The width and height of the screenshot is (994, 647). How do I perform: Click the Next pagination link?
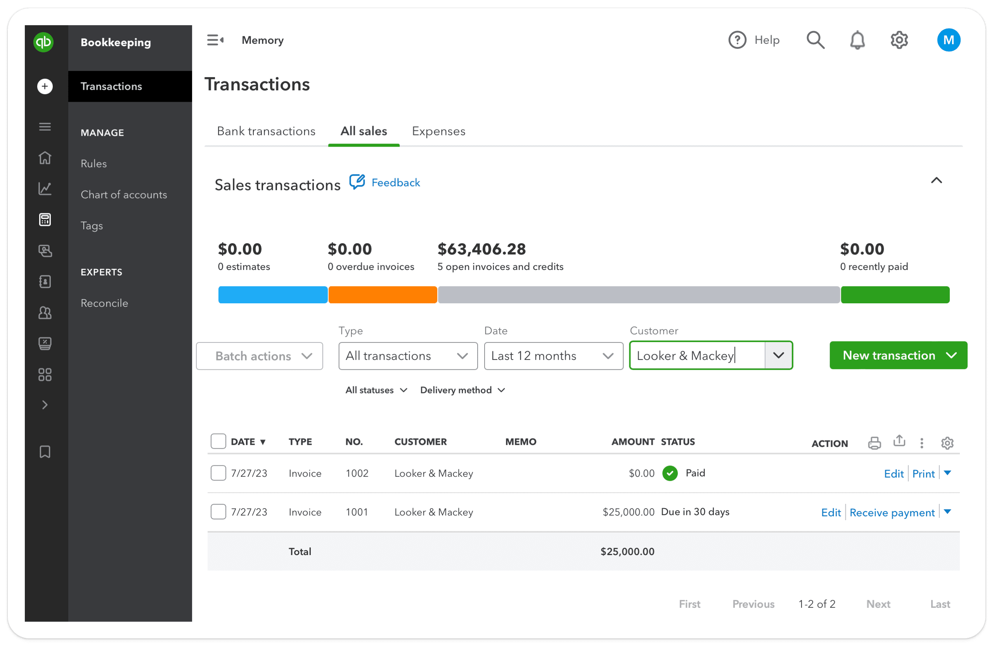coord(878,604)
